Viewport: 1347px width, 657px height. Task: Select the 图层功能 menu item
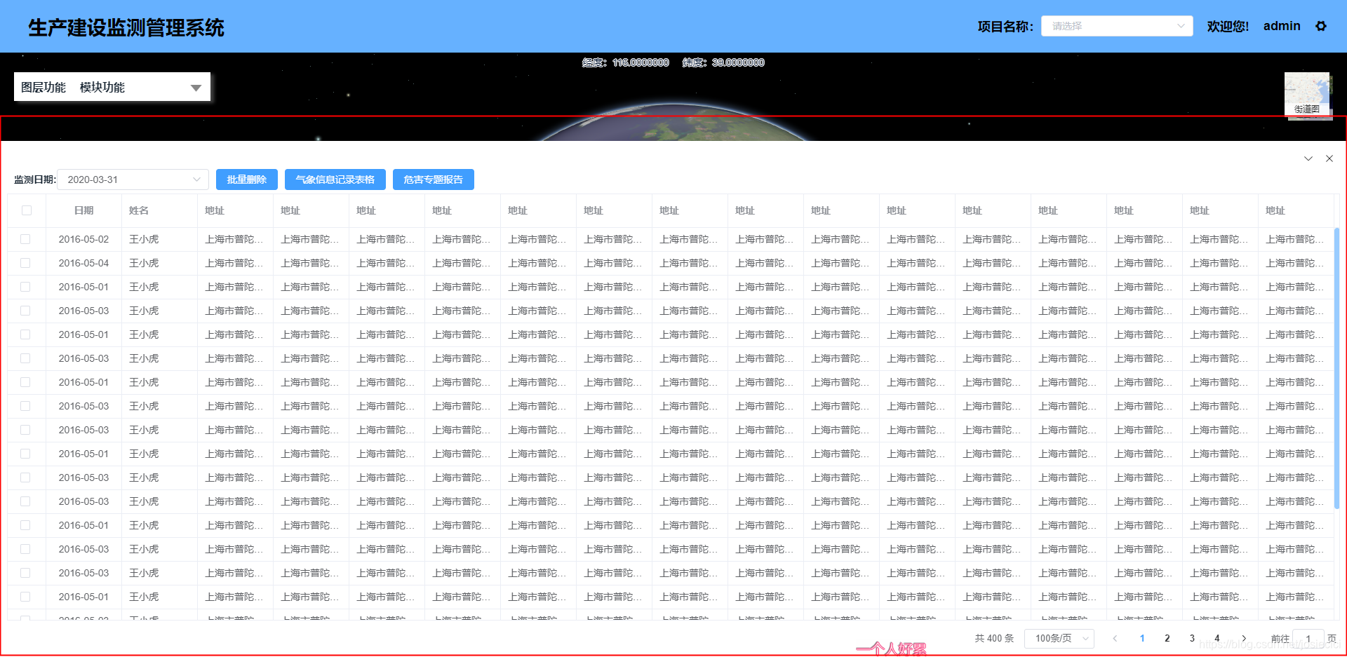(43, 88)
